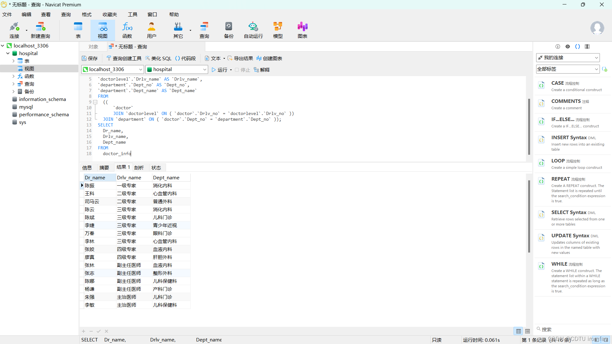Show the info panel icon
Image resolution: width=612 pixels, height=344 pixels.
558,47
